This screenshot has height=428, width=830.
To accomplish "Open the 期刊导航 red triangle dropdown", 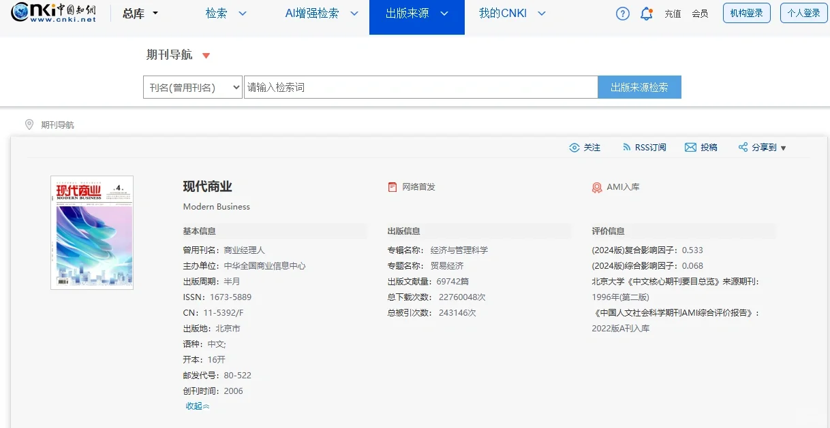I will click(206, 56).
